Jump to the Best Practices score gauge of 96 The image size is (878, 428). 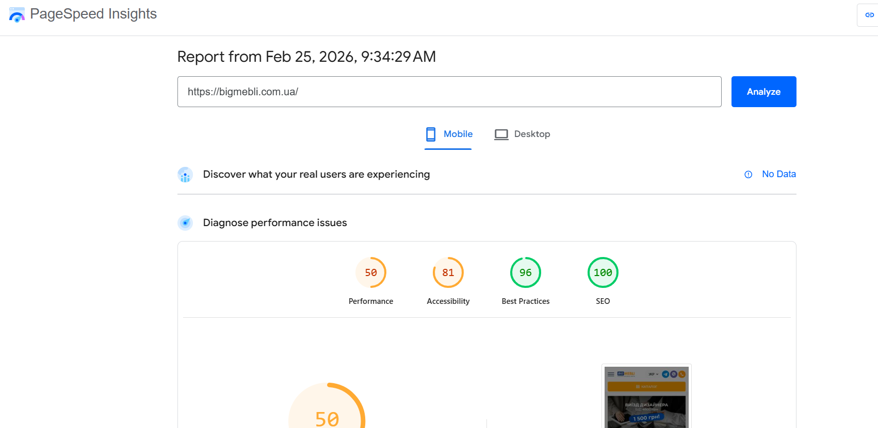click(526, 272)
